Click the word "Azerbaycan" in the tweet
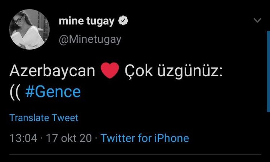Image resolution: width=270 pixels, height=162 pixels. (x=52, y=71)
